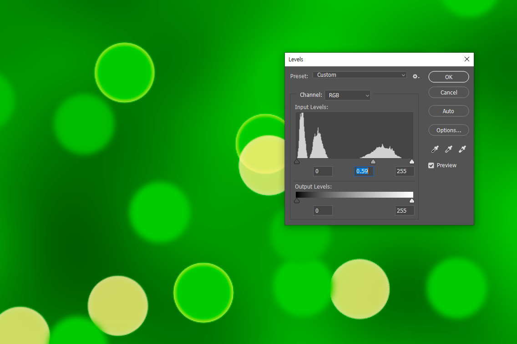Open the Options... dialog
The width and height of the screenshot is (517, 344).
[x=448, y=130]
